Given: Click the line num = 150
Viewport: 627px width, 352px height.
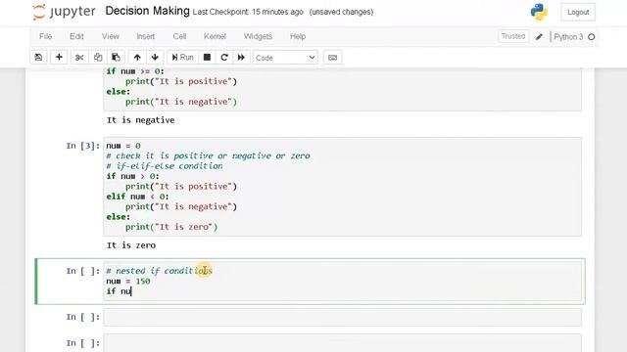Looking at the screenshot, I should coord(128,281).
